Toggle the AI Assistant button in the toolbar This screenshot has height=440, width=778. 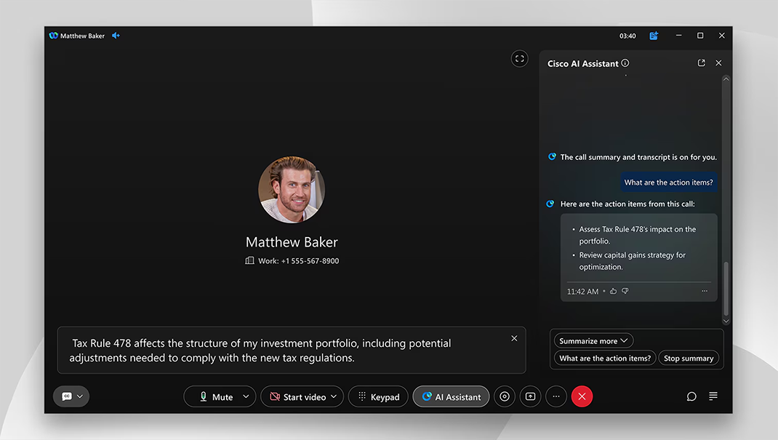pos(451,397)
